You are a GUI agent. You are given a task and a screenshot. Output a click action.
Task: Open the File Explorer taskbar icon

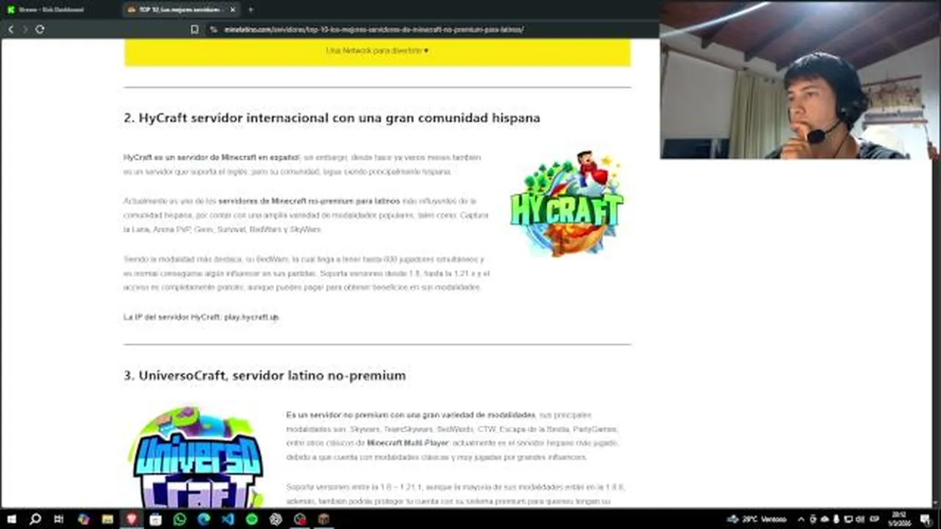107,519
